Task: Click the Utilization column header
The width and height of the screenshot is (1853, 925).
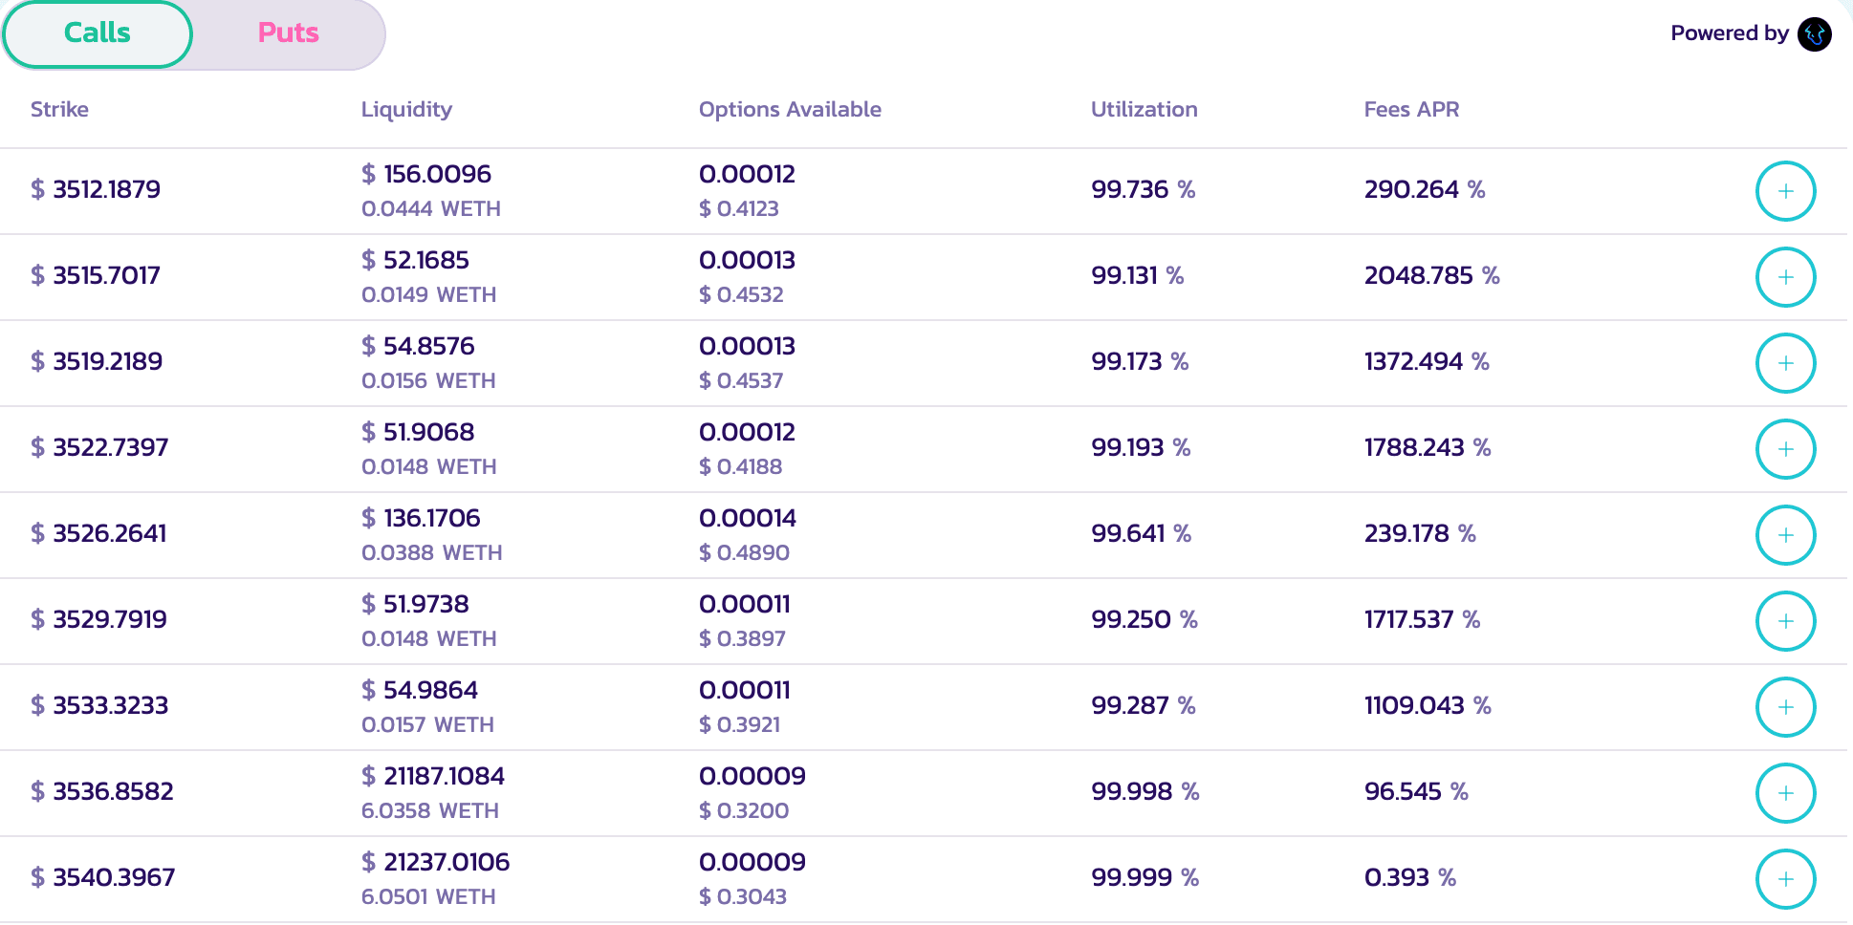Action: coord(1144,110)
